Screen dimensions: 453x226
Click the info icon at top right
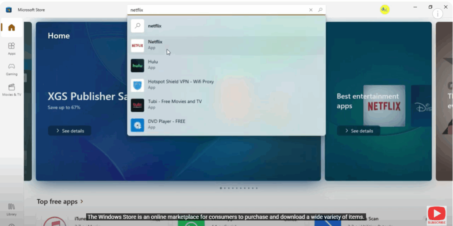pos(438,14)
